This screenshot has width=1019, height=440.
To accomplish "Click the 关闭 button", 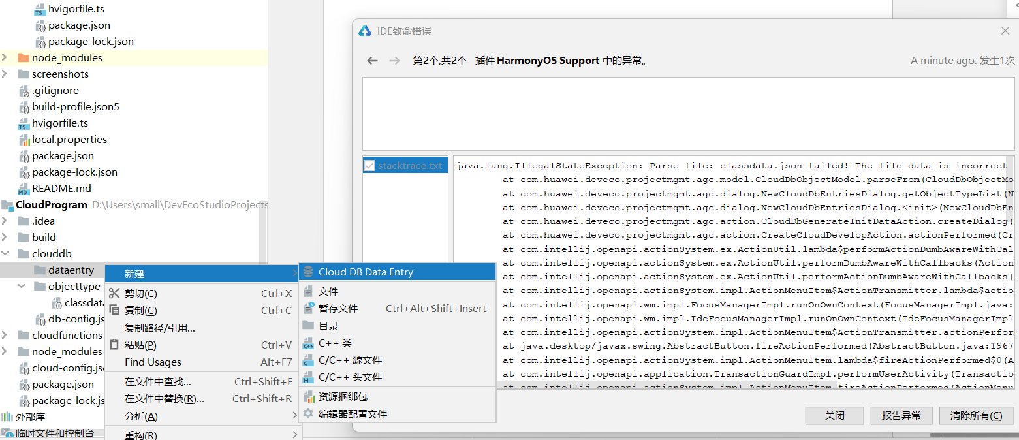I will pos(835,416).
